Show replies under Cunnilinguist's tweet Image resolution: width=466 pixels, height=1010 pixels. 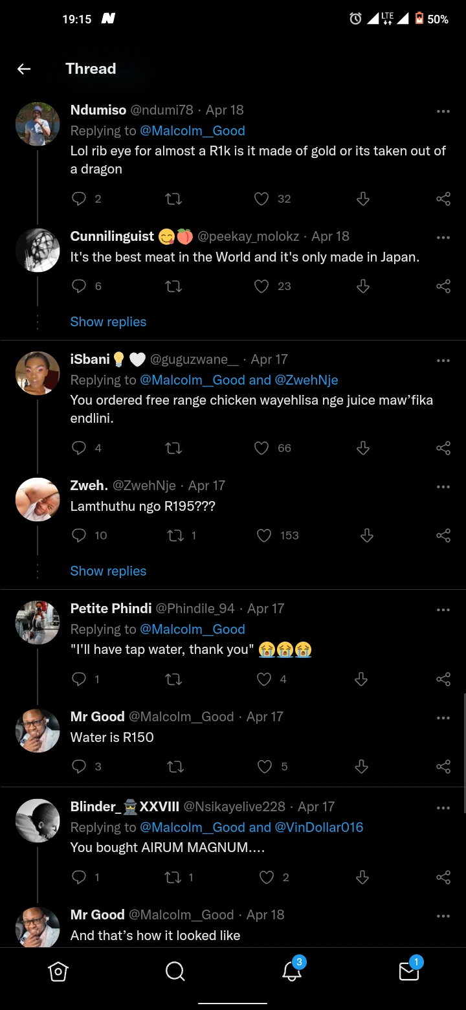[x=108, y=322]
